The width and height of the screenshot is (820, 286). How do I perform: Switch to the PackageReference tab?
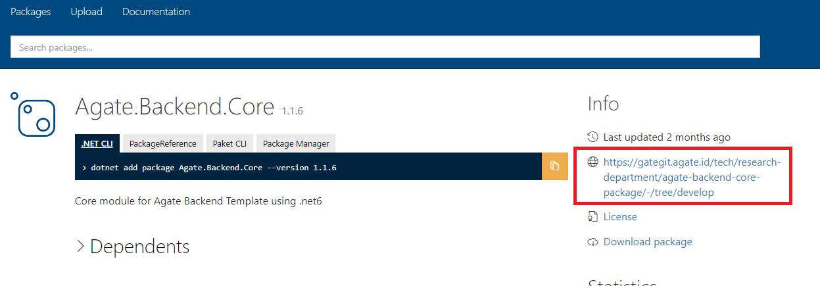(x=162, y=143)
